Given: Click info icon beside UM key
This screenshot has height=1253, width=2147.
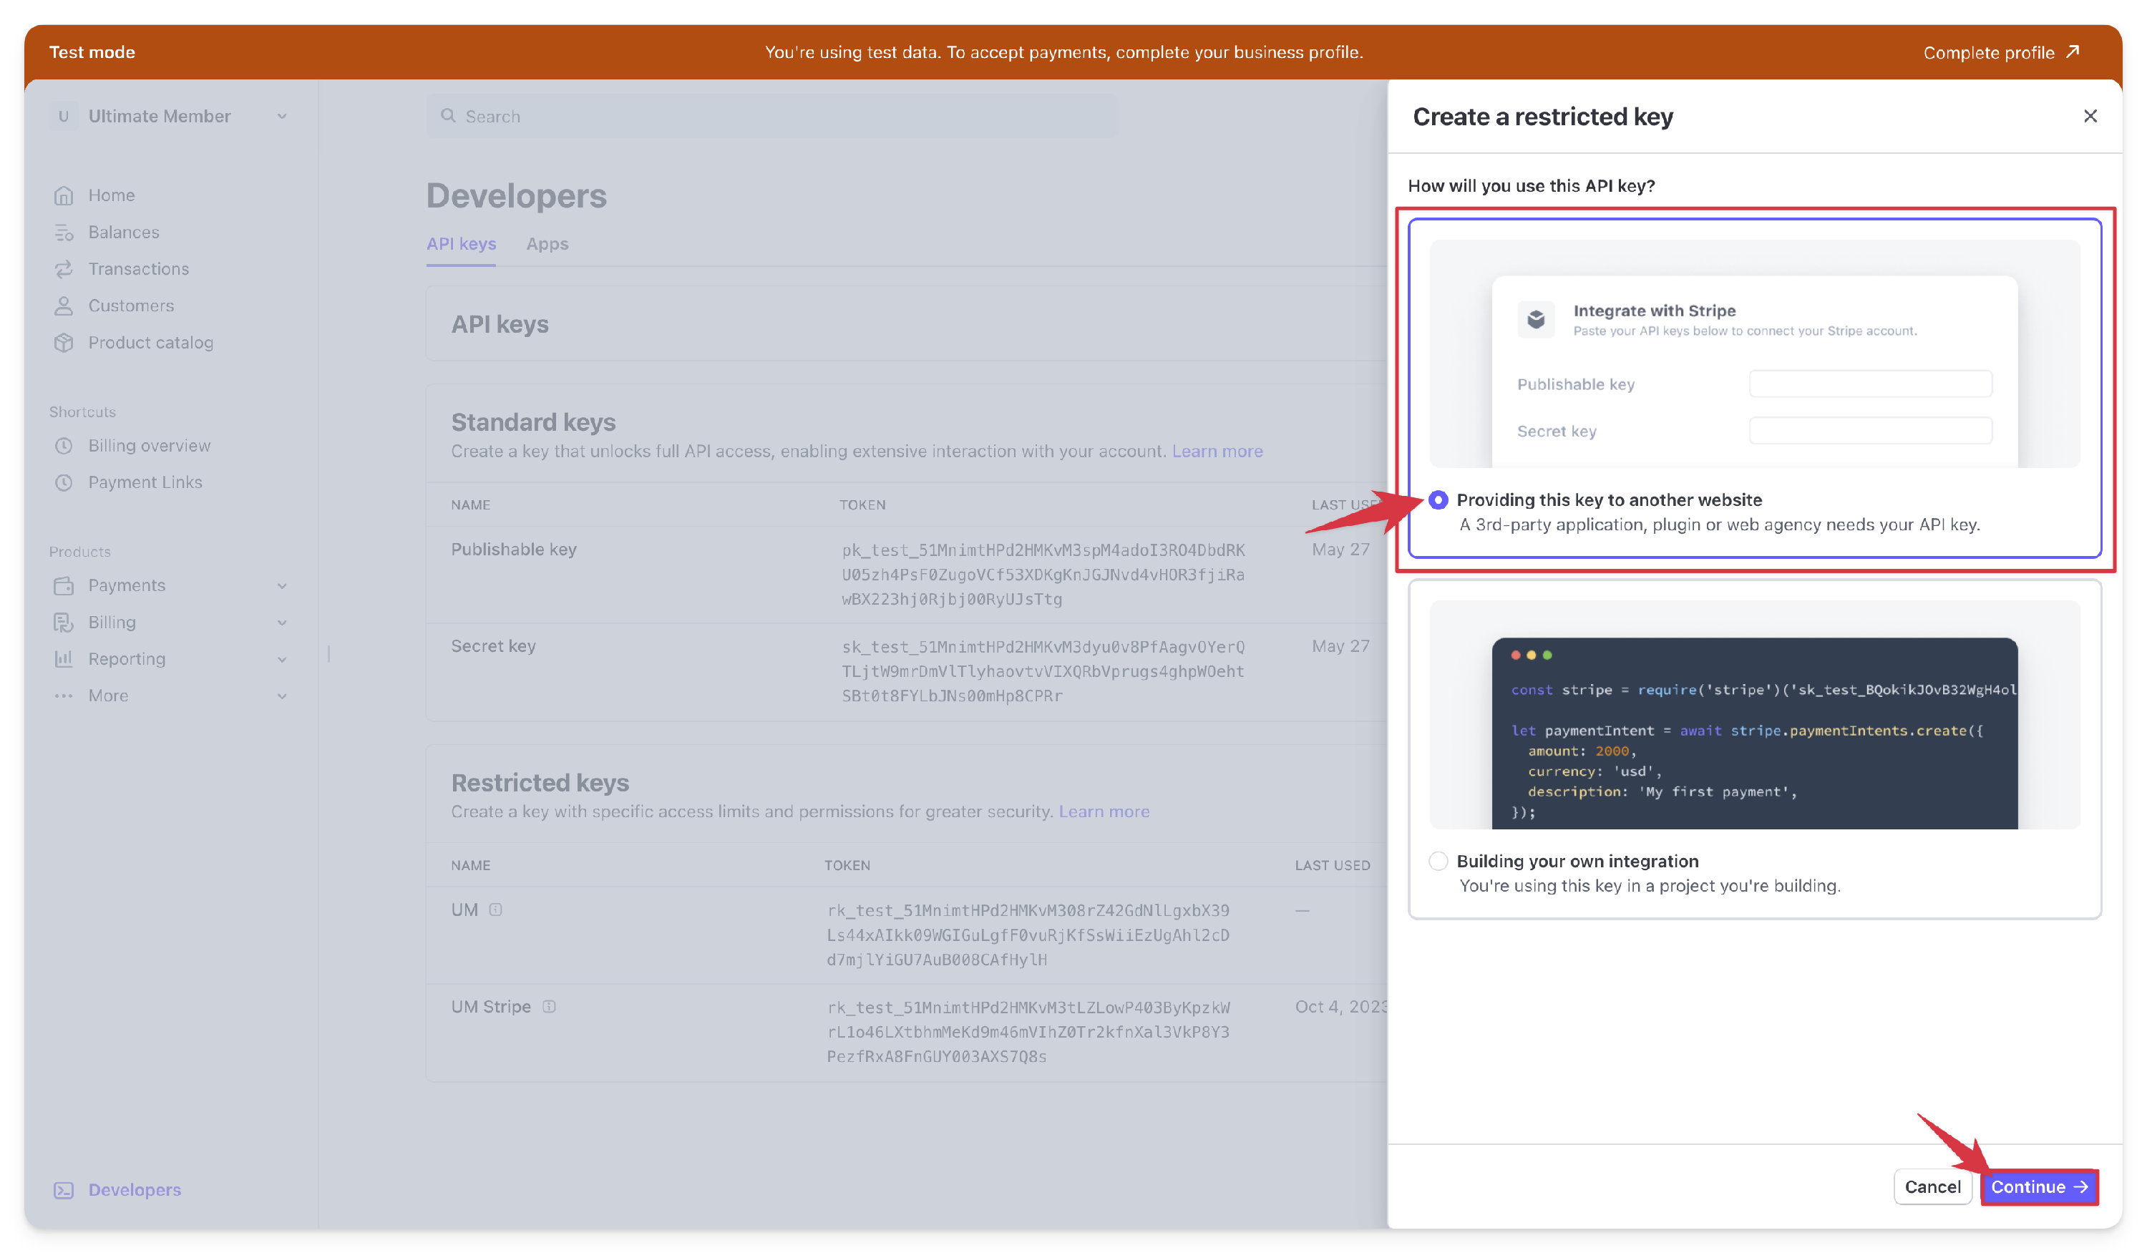Looking at the screenshot, I should click(x=496, y=910).
